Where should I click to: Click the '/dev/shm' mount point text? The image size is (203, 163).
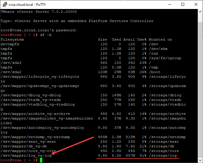click(158, 49)
